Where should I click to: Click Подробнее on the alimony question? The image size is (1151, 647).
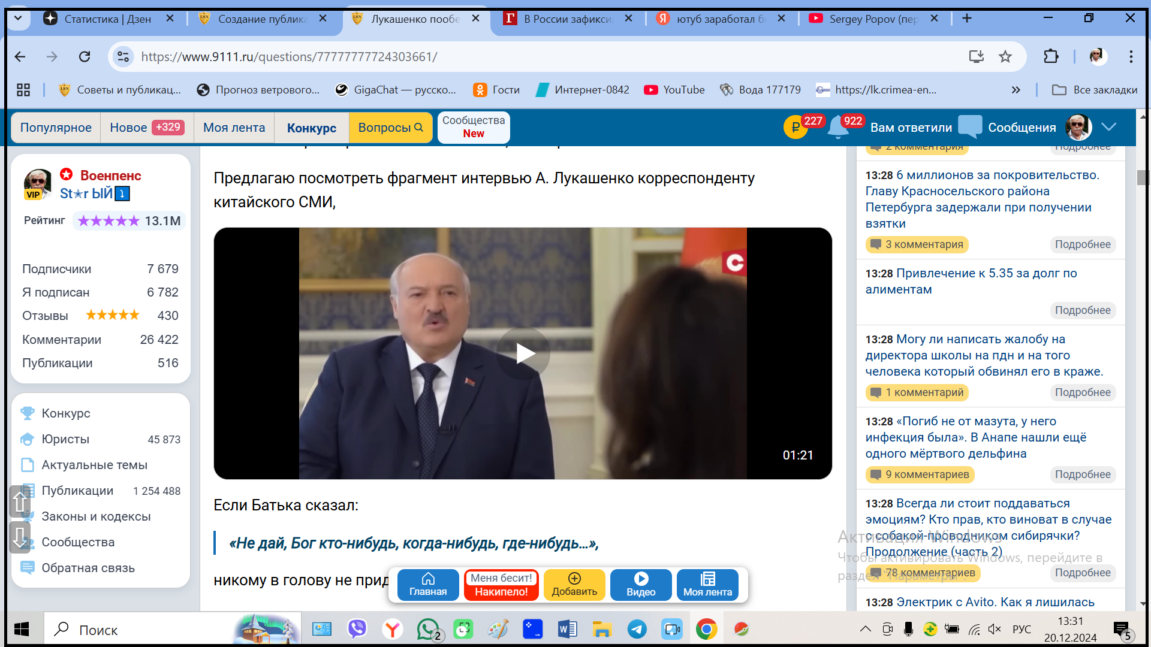(x=1083, y=310)
